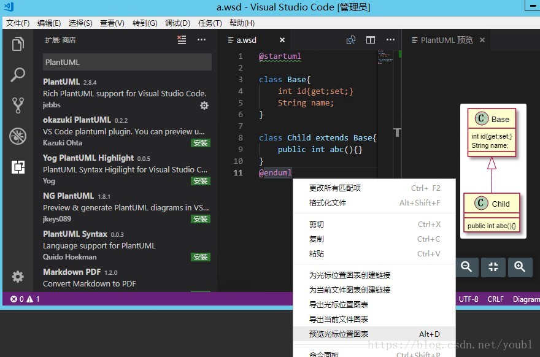Open the 任务(T) menu
This screenshot has width=540, height=357.
[x=210, y=23]
